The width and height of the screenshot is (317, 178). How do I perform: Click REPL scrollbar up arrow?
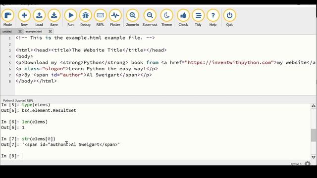pyautogui.click(x=314, y=106)
